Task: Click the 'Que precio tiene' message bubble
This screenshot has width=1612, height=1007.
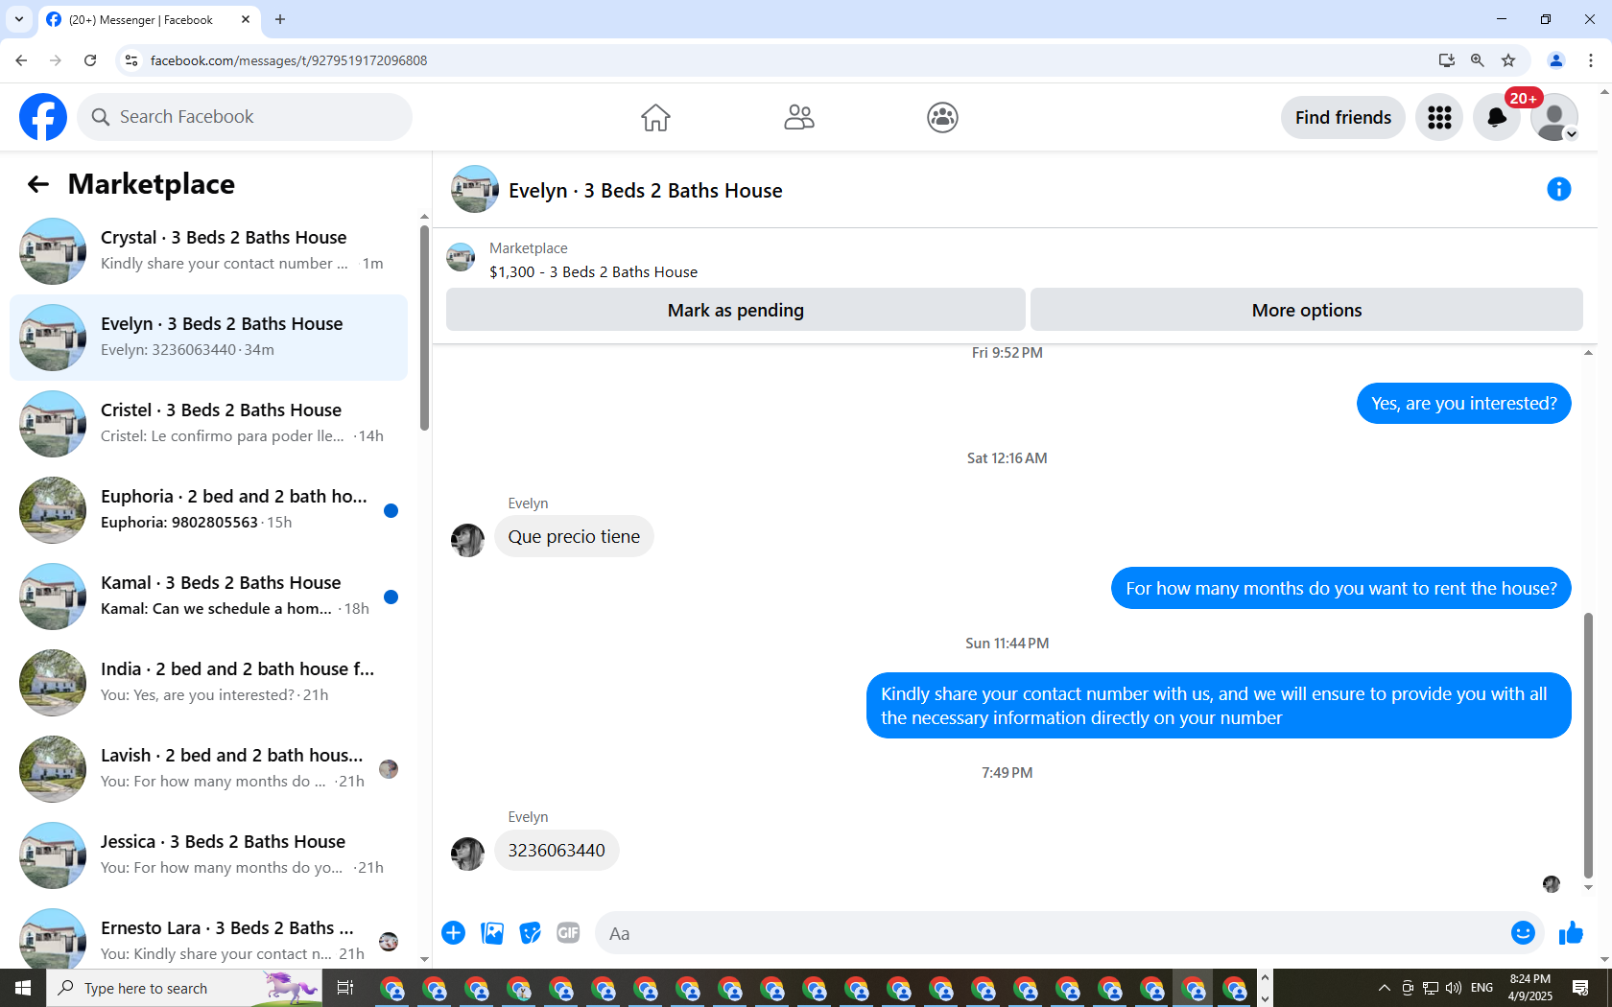Action: tap(574, 537)
